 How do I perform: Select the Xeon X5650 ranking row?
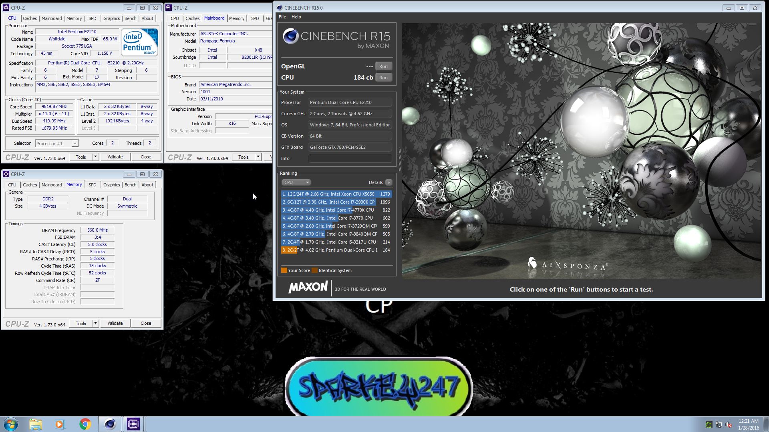click(336, 194)
